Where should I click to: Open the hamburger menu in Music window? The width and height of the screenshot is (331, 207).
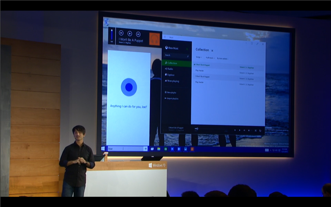click(165, 37)
